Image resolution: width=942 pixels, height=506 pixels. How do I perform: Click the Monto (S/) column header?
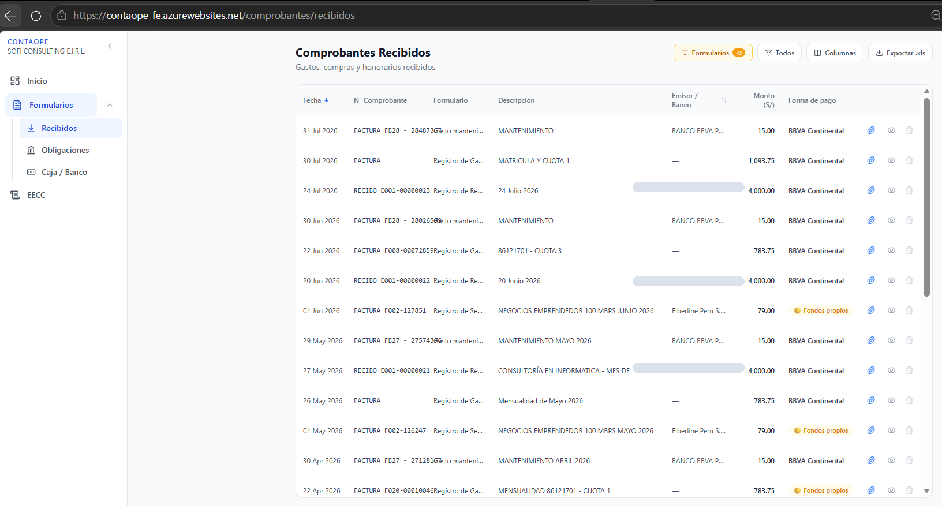click(x=764, y=100)
